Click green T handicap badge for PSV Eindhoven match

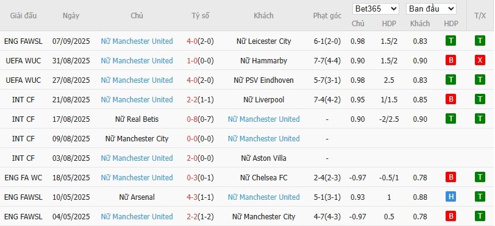coord(450,80)
